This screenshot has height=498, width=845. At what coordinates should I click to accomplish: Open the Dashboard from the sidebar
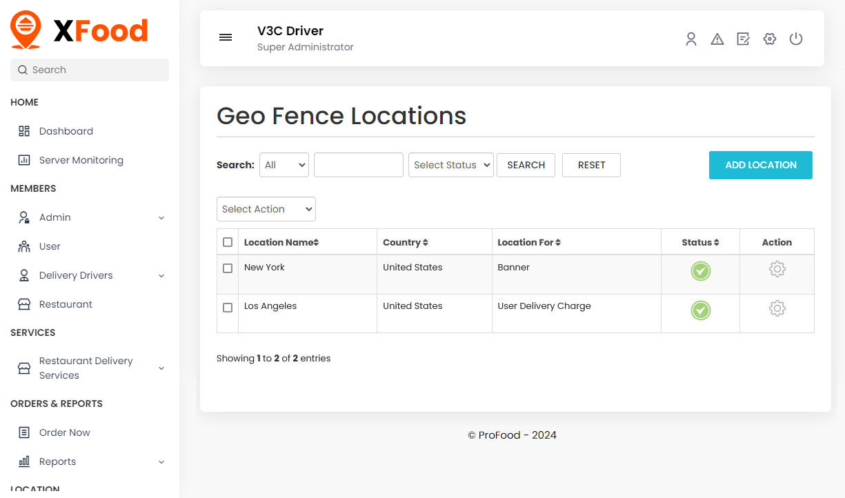(66, 131)
